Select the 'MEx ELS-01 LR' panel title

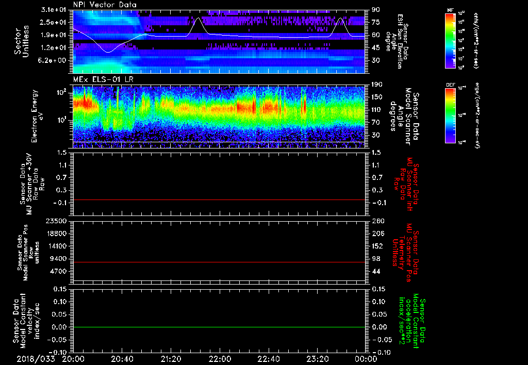pyautogui.click(x=103, y=79)
